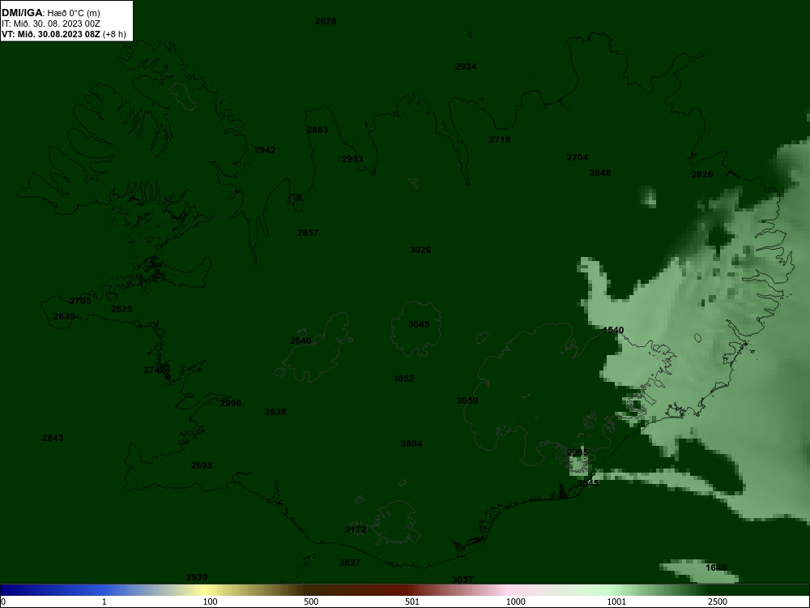Select the 2983 height label
810x608 pixels.
click(352, 159)
